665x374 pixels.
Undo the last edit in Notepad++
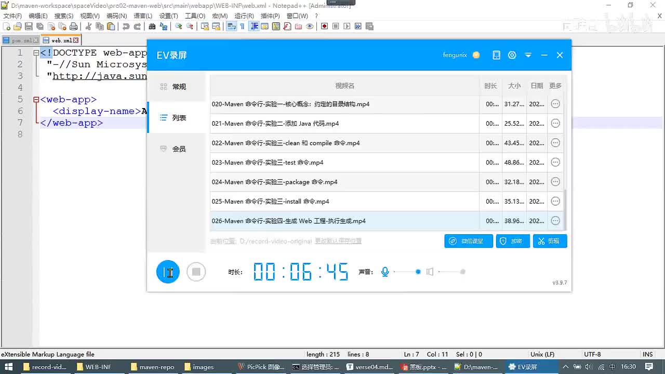click(126, 26)
